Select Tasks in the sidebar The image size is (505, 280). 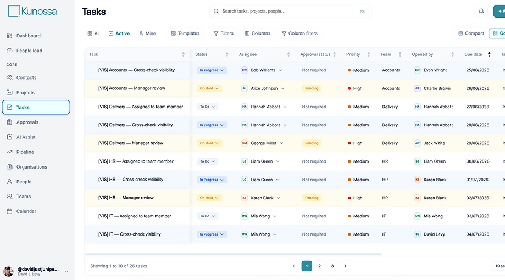point(36,107)
